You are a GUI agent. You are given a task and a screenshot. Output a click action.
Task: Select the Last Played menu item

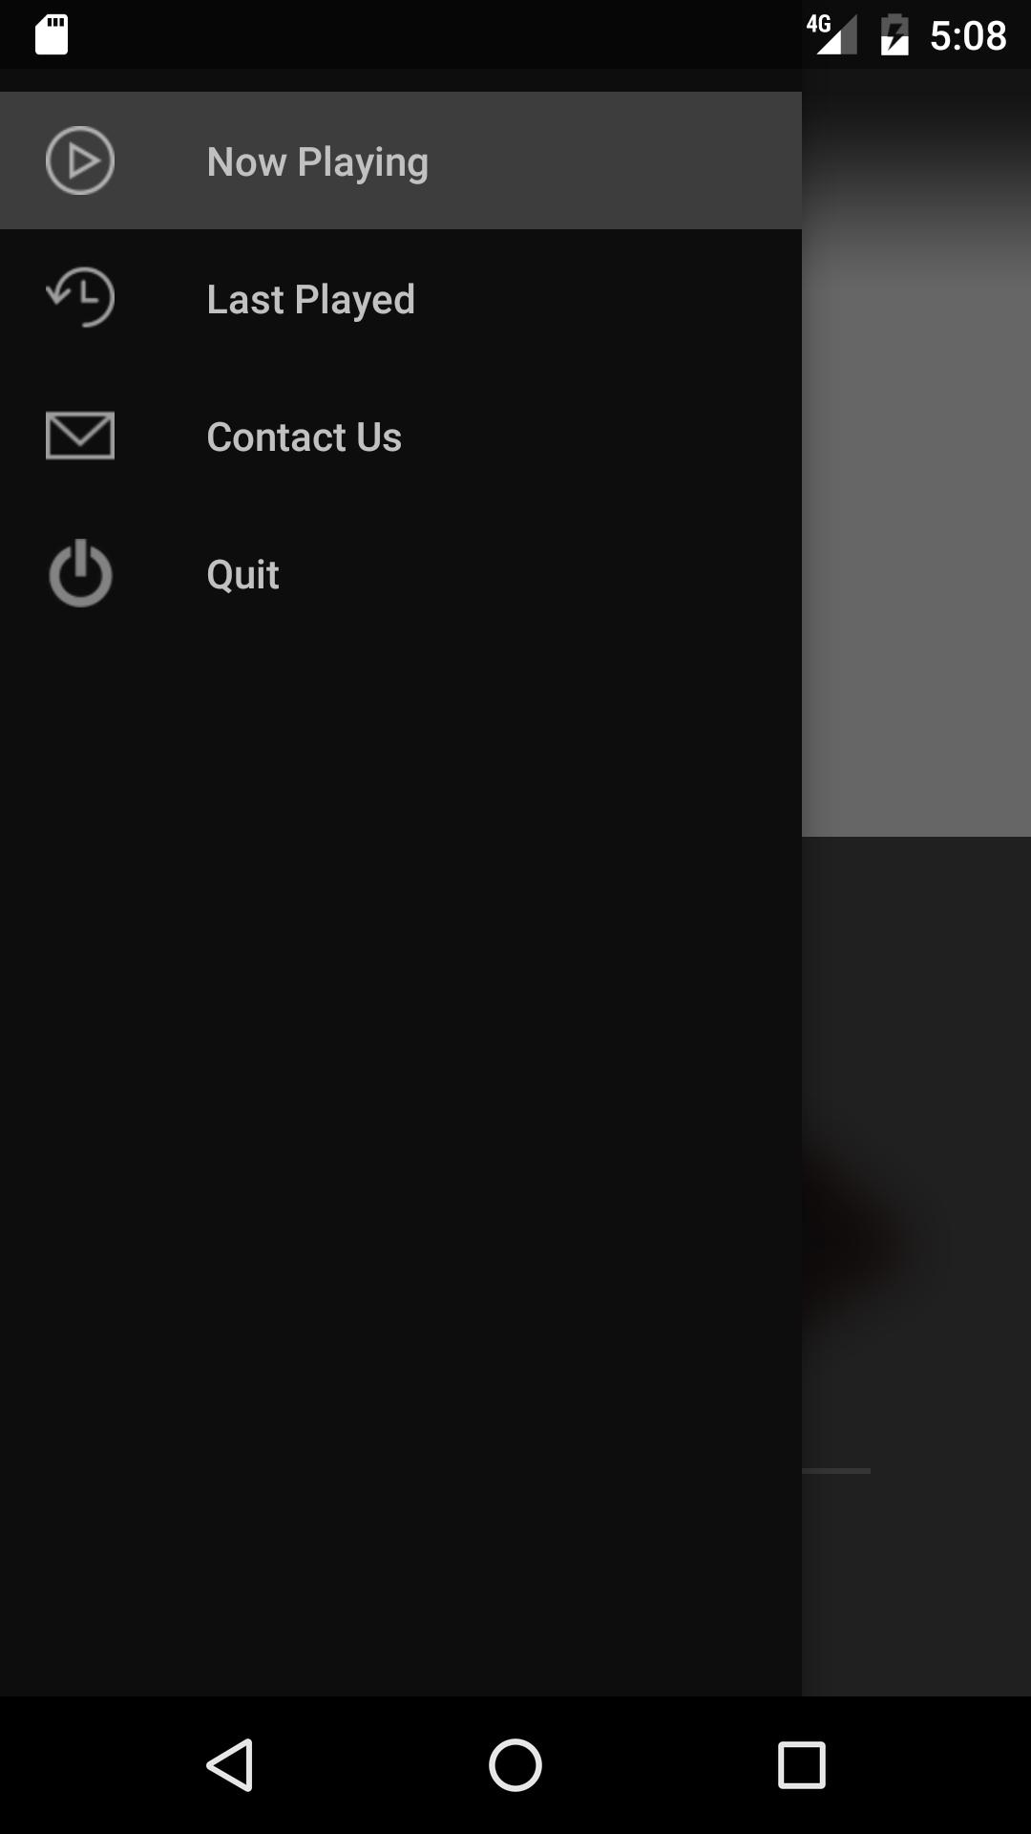pyautogui.click(x=401, y=298)
